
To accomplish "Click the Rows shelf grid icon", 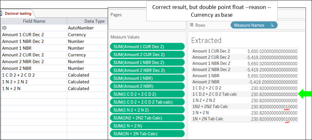I will (192, 25).
